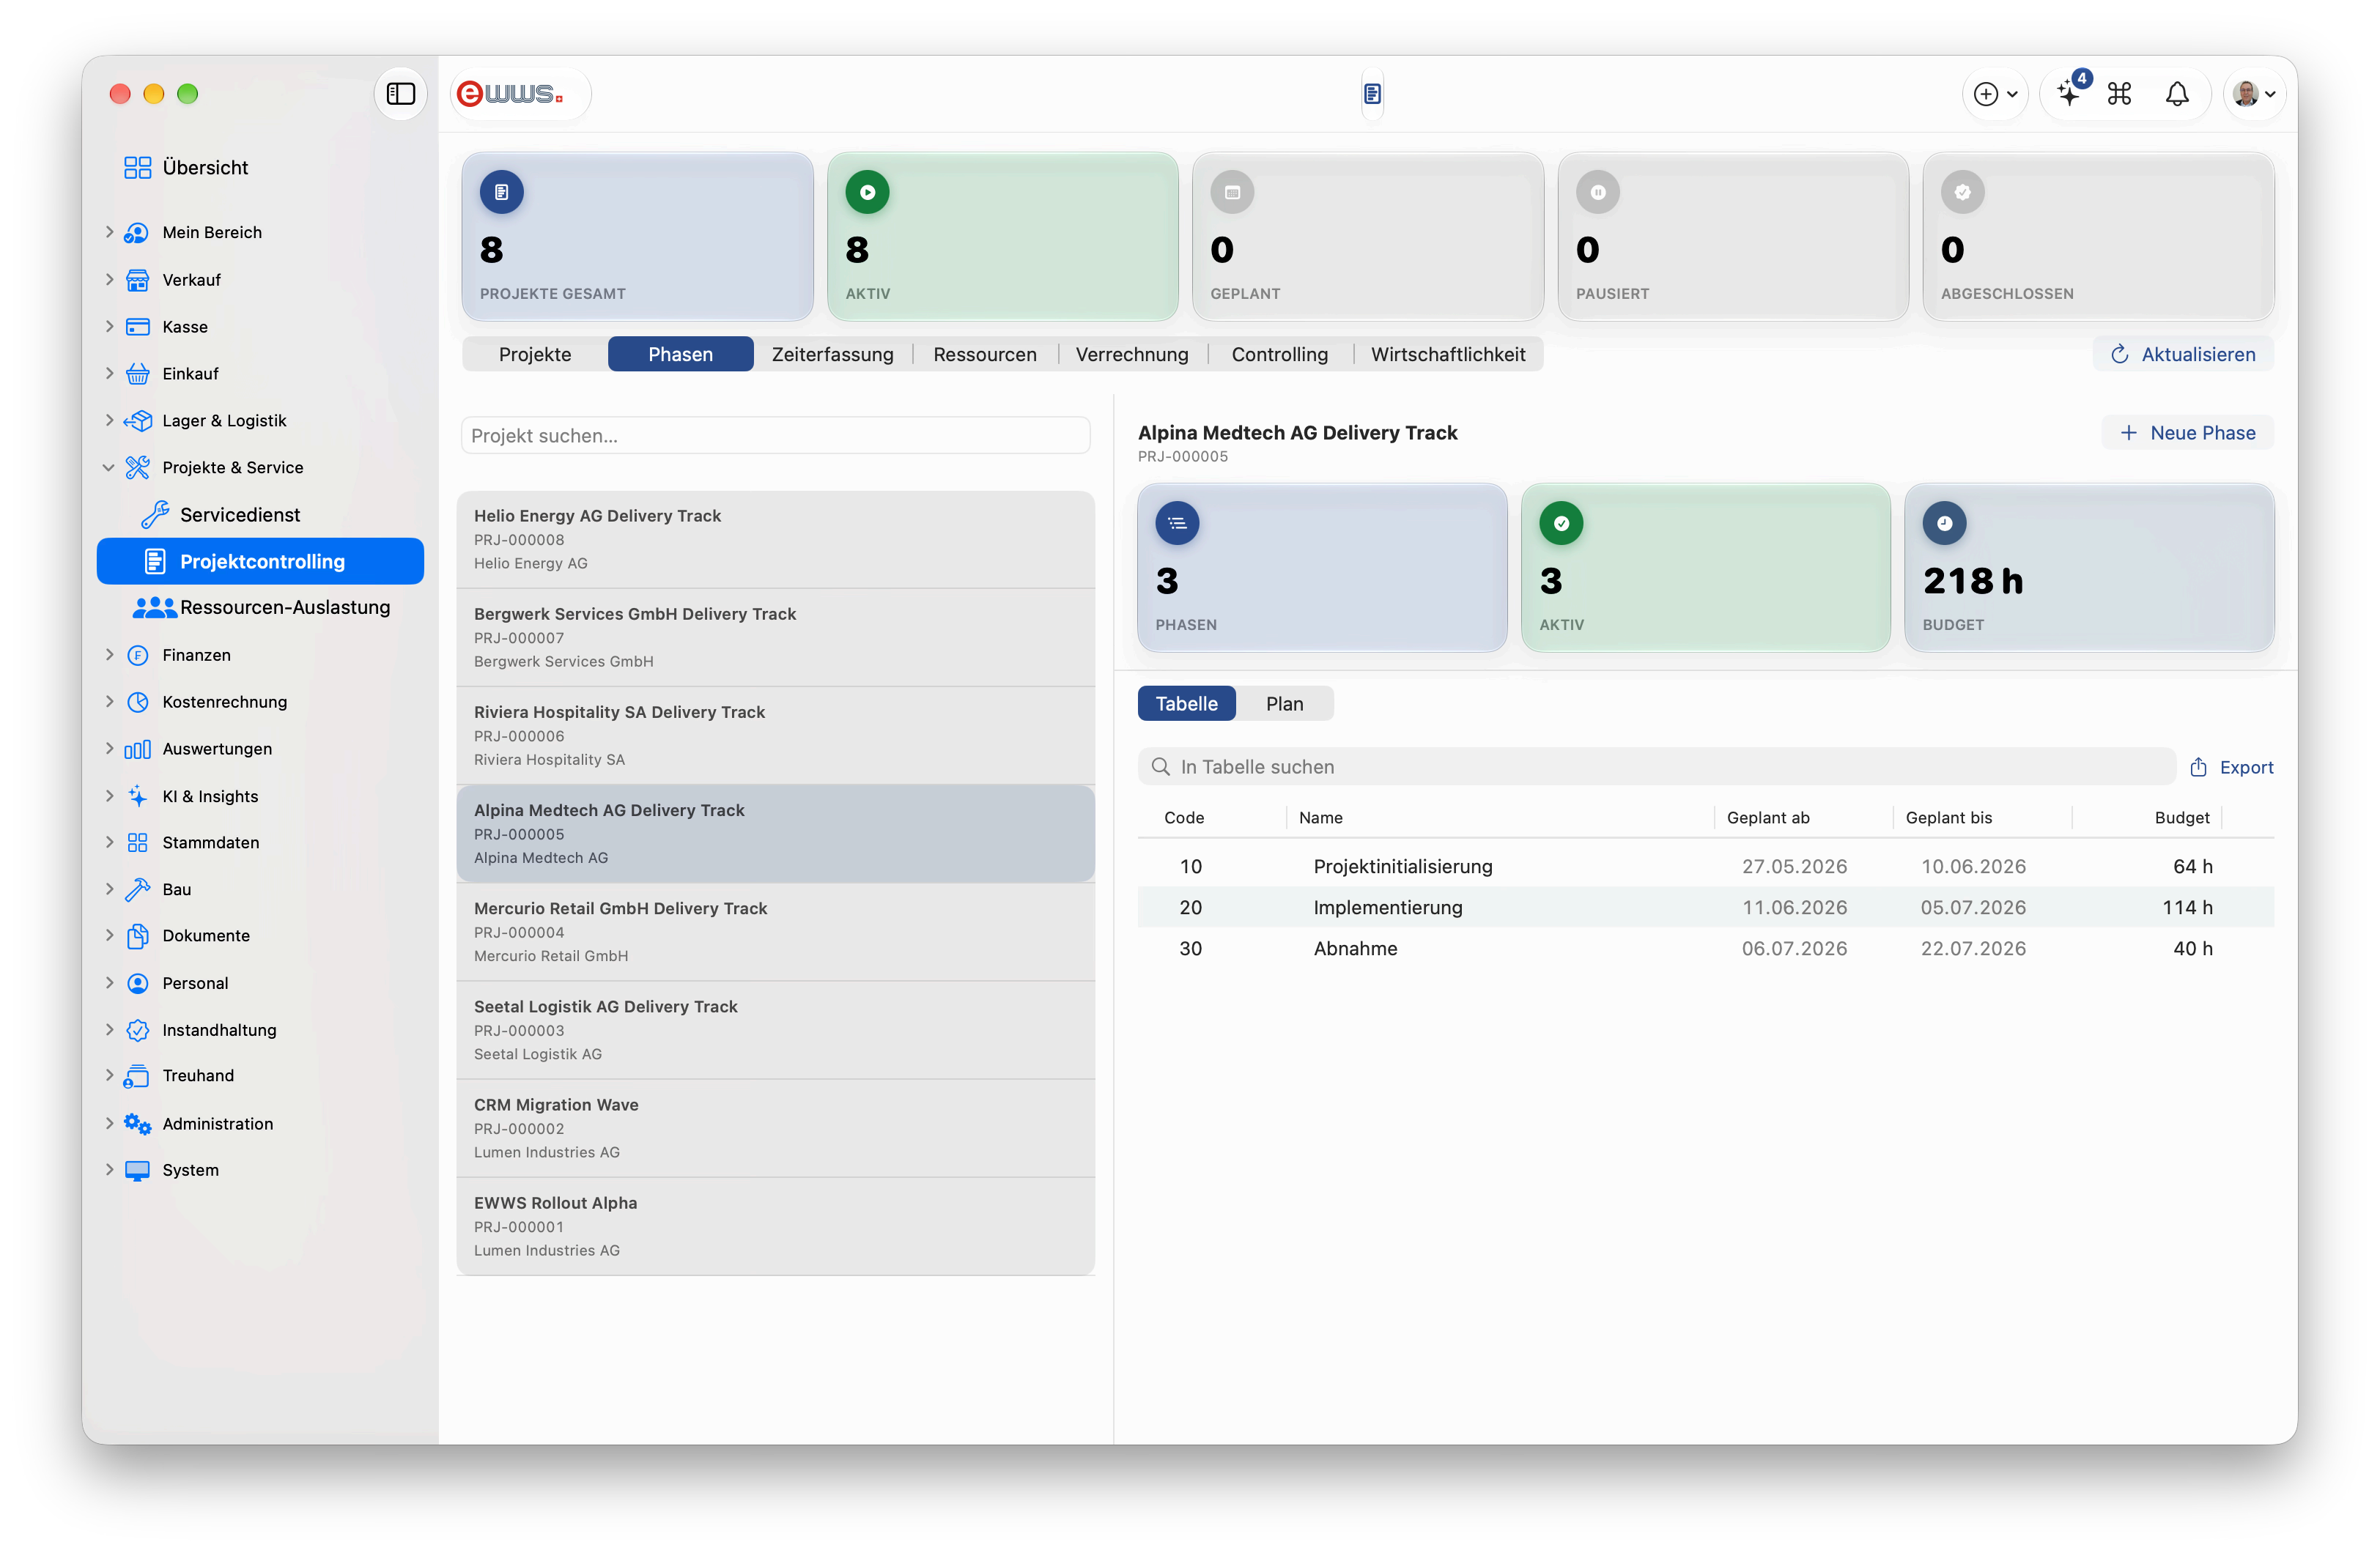The height and width of the screenshot is (1553, 2380).
Task: Click the Instandhaltung icon
Action: [137, 1030]
